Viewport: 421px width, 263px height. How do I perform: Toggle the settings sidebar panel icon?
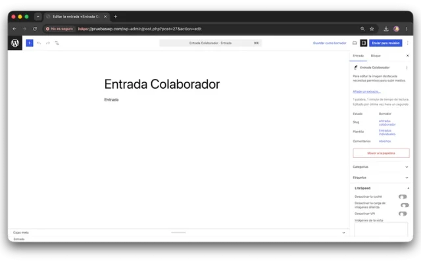point(364,43)
